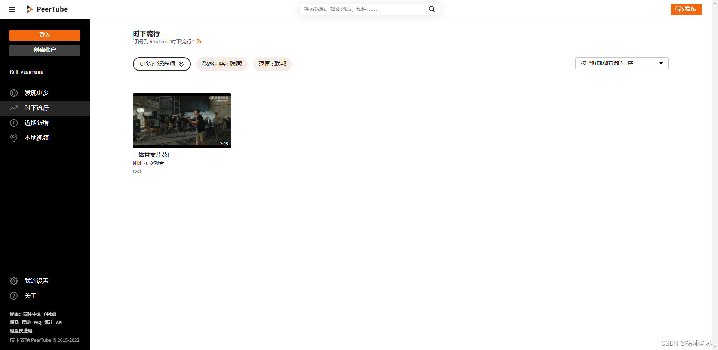Image resolution: width=718 pixels, height=350 pixels.
Task: Toggle the hamburger menu icon
Action: 12,9
